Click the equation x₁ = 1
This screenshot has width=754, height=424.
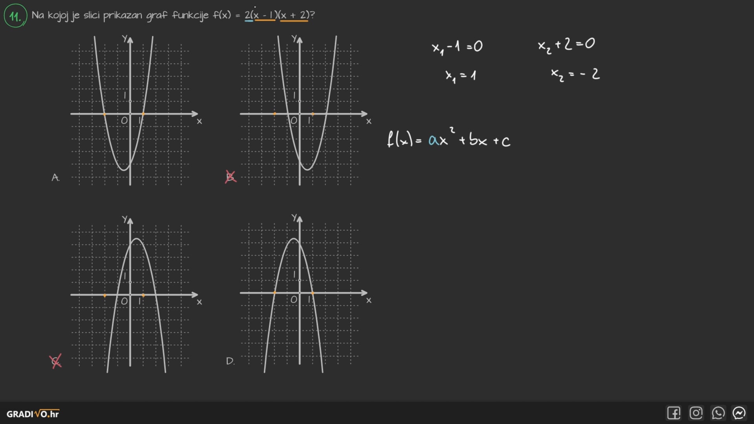460,75
